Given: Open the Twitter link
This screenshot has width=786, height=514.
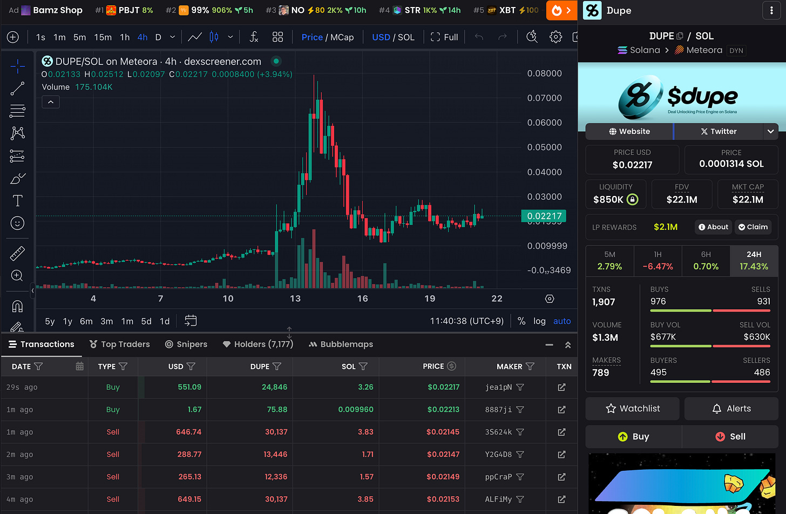Looking at the screenshot, I should pos(719,131).
